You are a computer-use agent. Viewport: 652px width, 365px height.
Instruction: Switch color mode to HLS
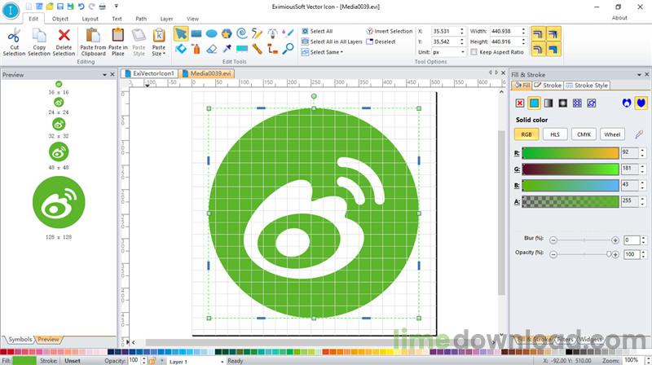554,134
